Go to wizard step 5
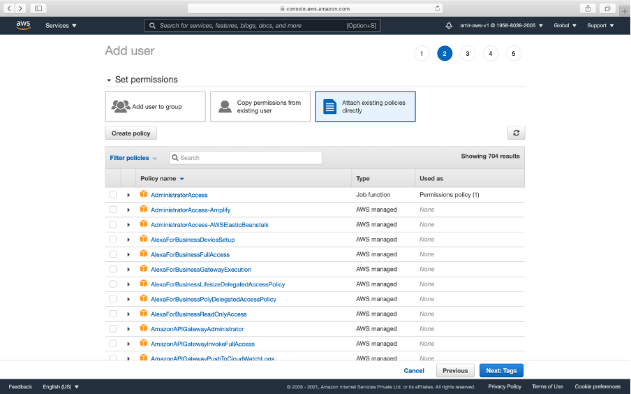 (513, 54)
